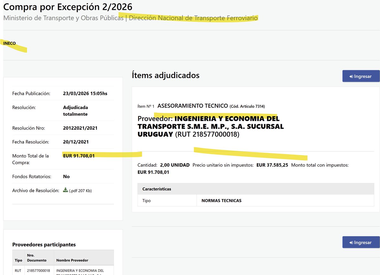
Task: Select the supplier name INGENIERIA Y ECONOMIA DEL TRANSPORTE
Action: (211, 126)
